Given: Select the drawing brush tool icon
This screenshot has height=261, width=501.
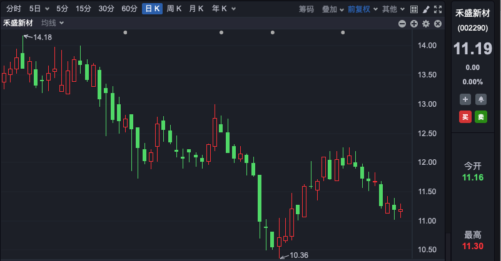Looking at the screenshot, I should pyautogui.click(x=426, y=9).
